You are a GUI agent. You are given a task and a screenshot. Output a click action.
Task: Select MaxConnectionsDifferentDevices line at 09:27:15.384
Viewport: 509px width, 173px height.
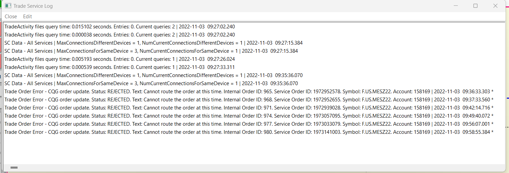tap(154, 43)
